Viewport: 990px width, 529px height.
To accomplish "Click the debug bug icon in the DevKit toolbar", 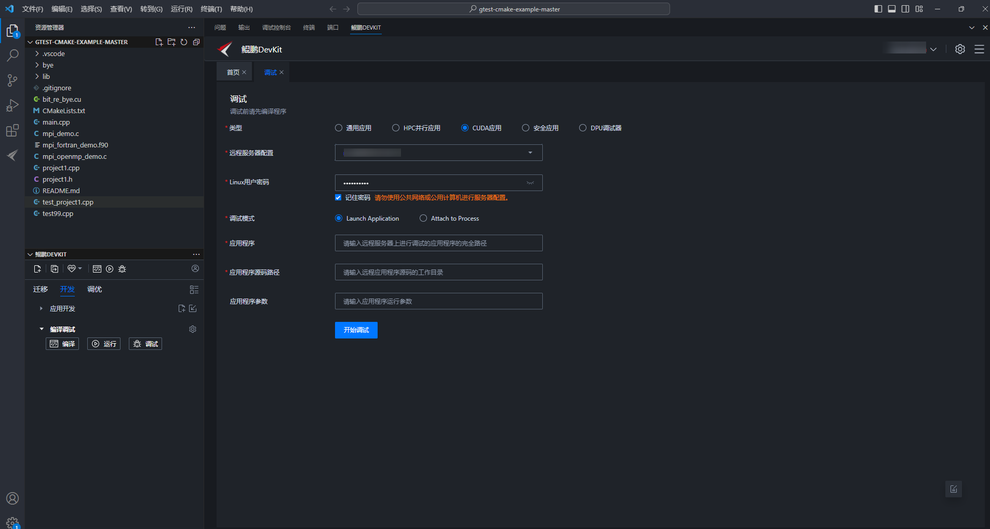I will 122,269.
